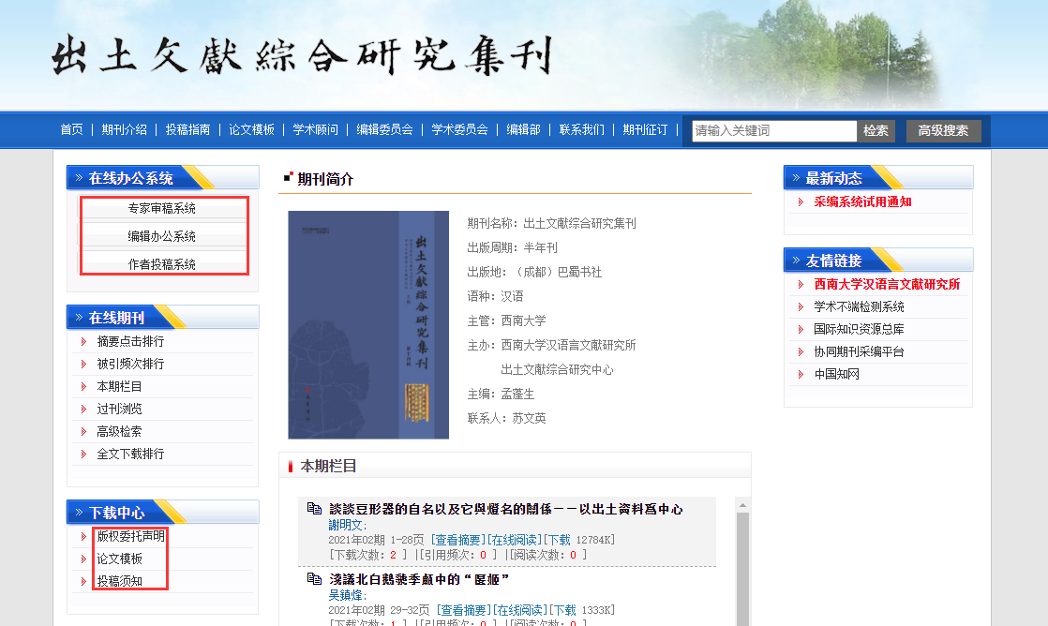Open 高级搜索 advanced search button
Viewport: 1048px width, 626px height.
[x=943, y=131]
